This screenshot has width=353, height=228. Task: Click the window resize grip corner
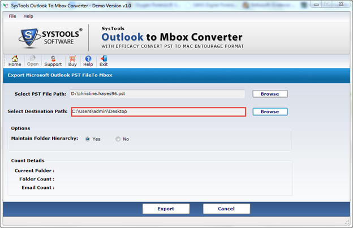(x=347, y=222)
